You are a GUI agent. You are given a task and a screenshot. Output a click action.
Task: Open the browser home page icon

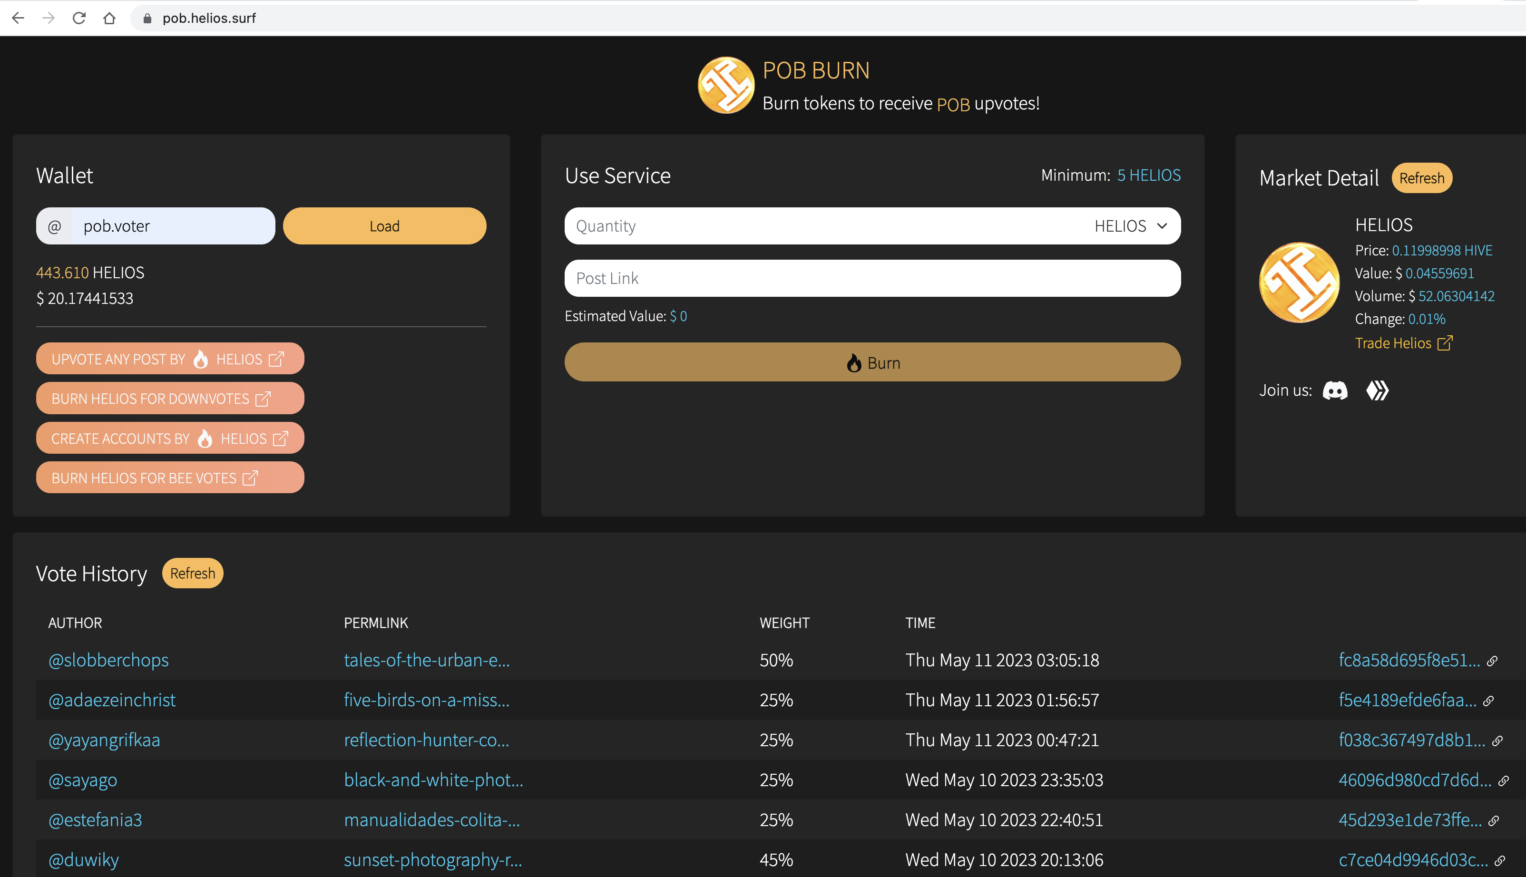(x=109, y=18)
